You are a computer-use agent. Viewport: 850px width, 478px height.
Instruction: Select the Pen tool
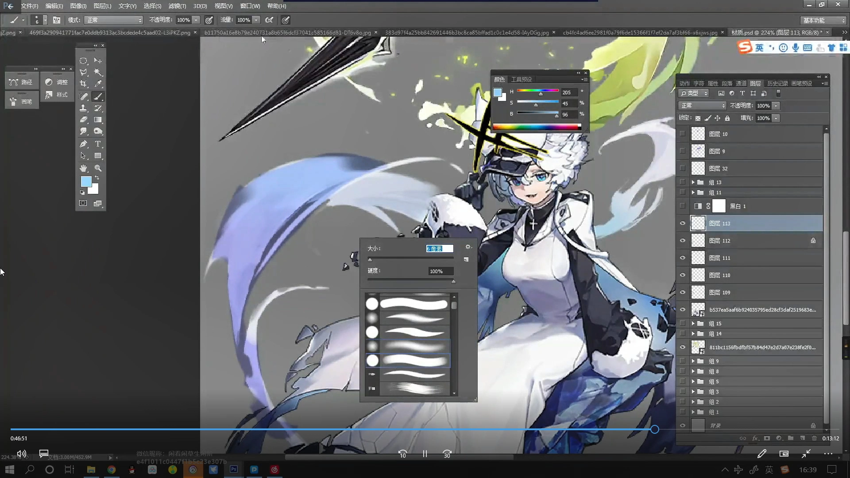83,144
